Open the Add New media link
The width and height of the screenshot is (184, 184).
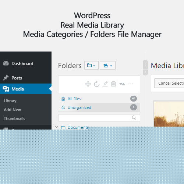click(x=12, y=110)
